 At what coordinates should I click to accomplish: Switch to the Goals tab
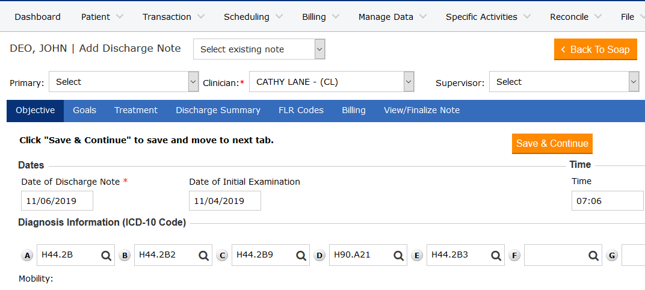click(84, 110)
